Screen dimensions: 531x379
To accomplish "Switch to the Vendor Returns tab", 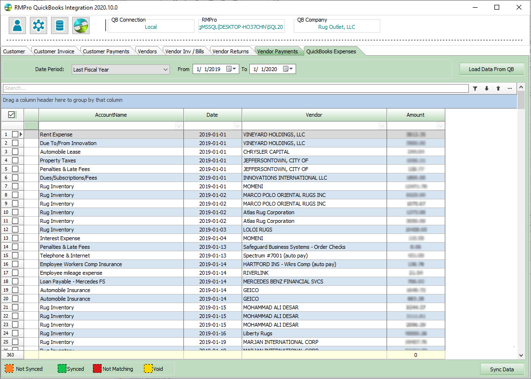I will coord(231,51).
